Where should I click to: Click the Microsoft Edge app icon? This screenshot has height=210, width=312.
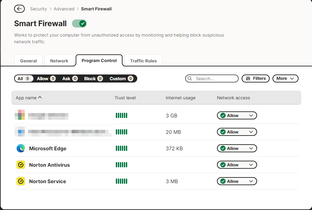click(21, 148)
